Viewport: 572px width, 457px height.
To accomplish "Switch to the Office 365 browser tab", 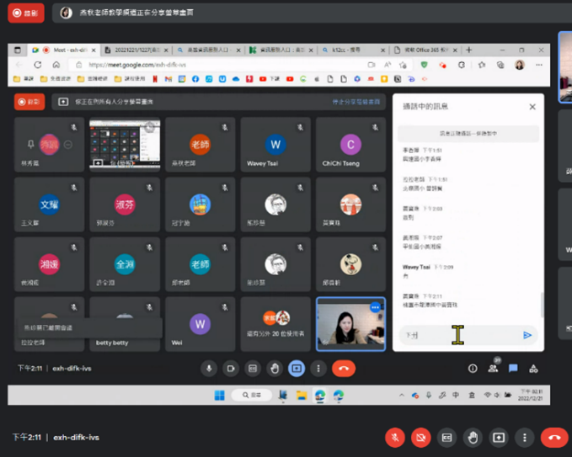I will click(425, 50).
